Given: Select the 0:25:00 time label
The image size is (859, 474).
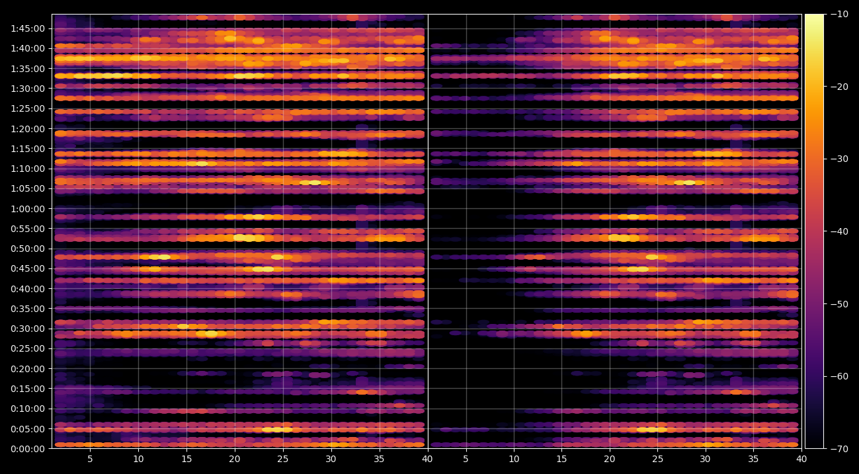Looking at the screenshot, I should point(28,348).
